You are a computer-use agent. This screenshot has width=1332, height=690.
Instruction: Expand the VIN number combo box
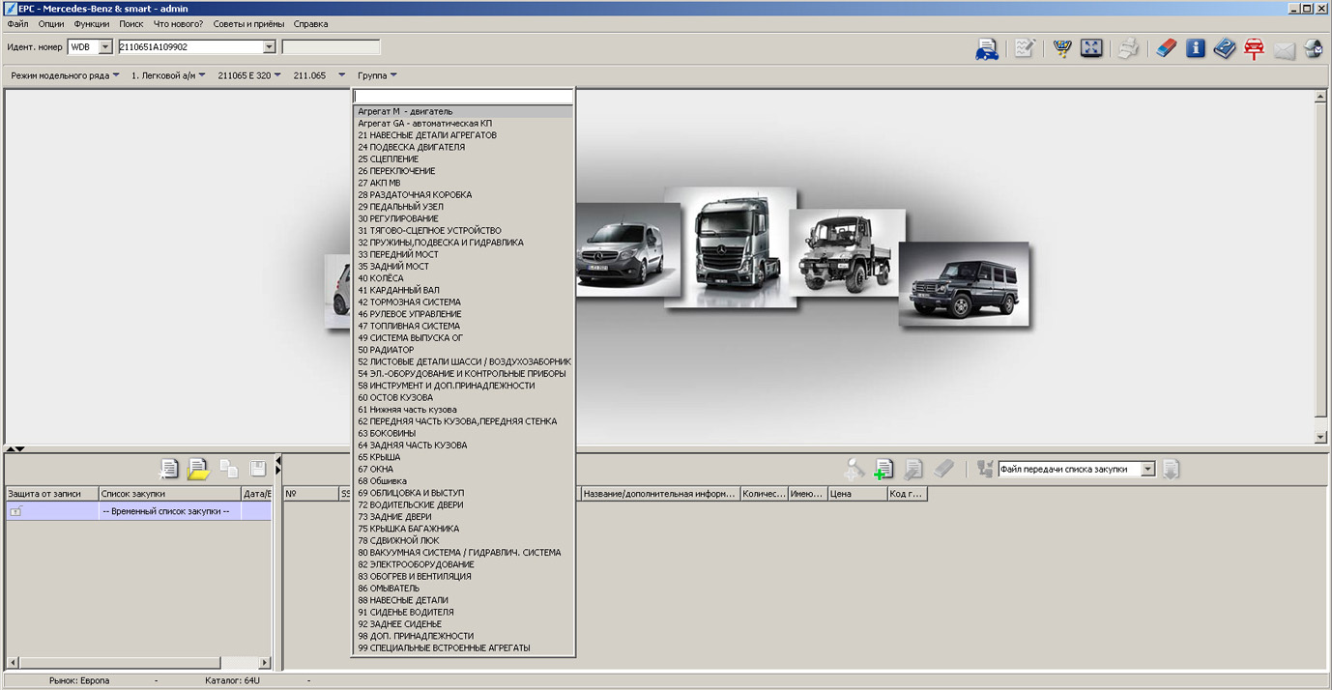tap(270, 47)
